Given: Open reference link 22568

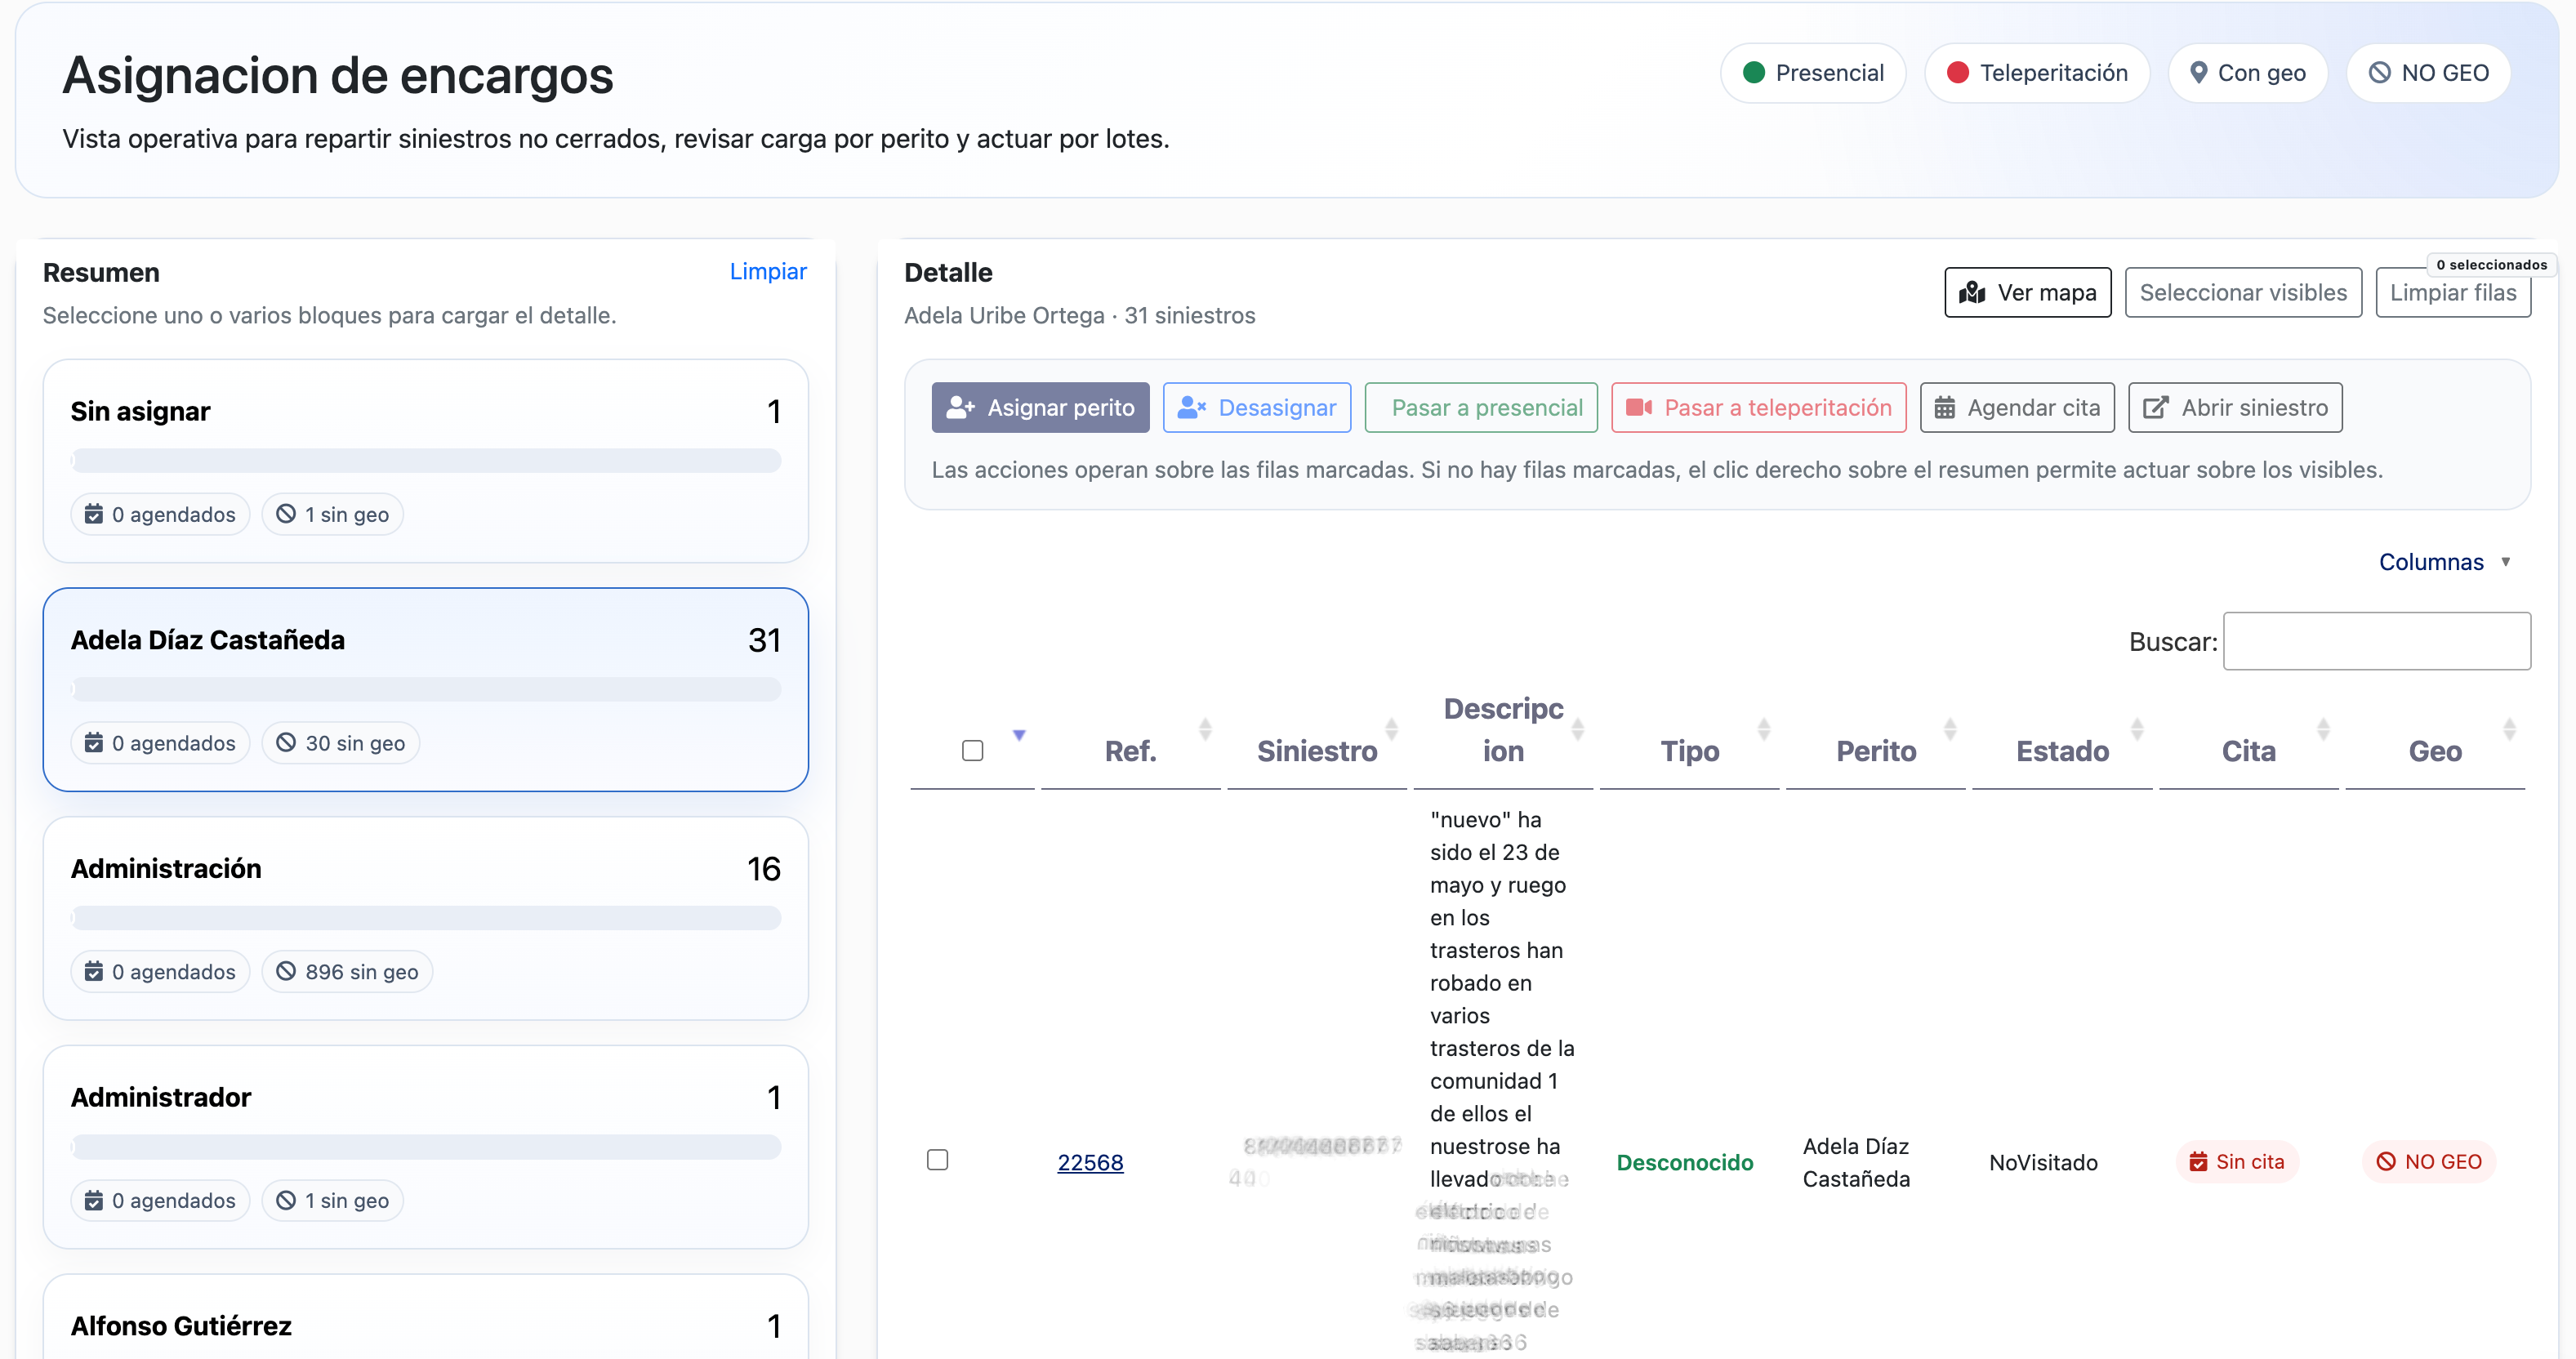Looking at the screenshot, I should point(1090,1162).
